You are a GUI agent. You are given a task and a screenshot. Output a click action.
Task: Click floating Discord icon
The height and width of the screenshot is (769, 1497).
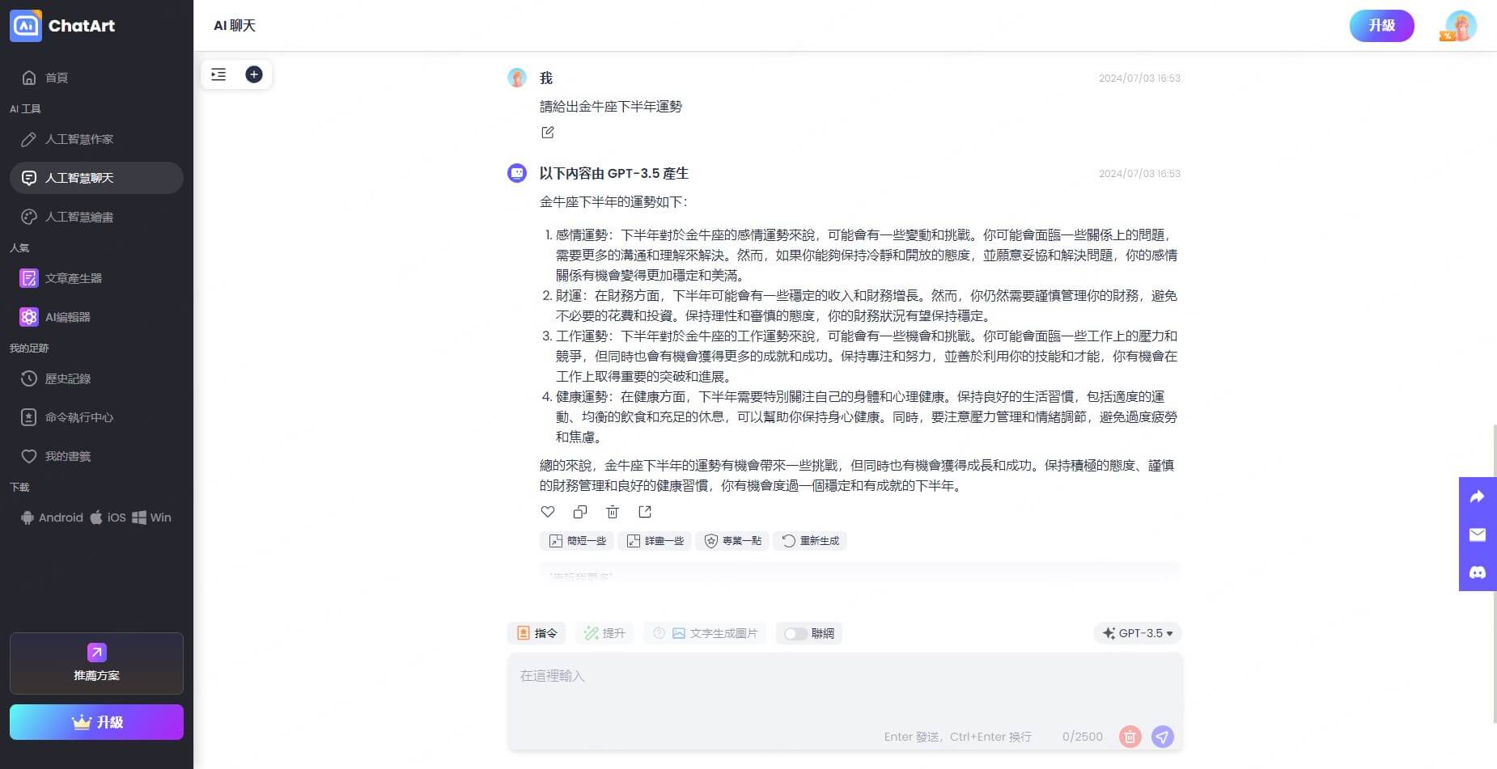(1478, 573)
